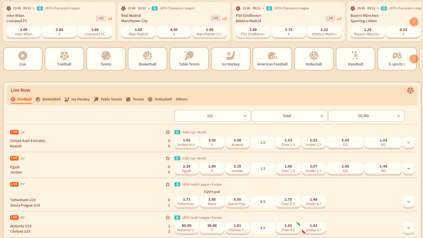Image resolution: width=423 pixels, height=238 pixels.
Task: Open the Ice Hockey category tile
Action: [231, 59]
